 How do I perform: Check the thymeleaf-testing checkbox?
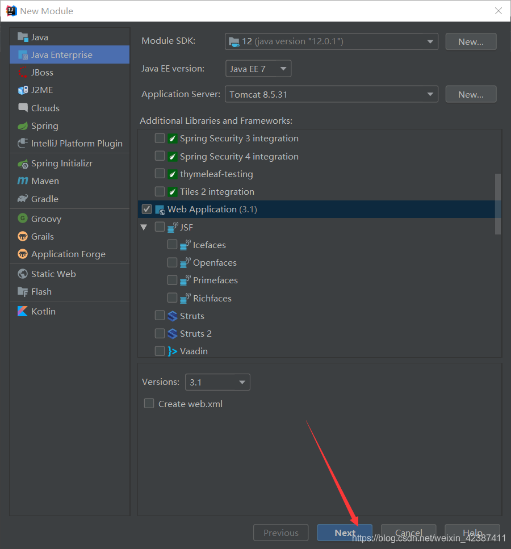(160, 173)
